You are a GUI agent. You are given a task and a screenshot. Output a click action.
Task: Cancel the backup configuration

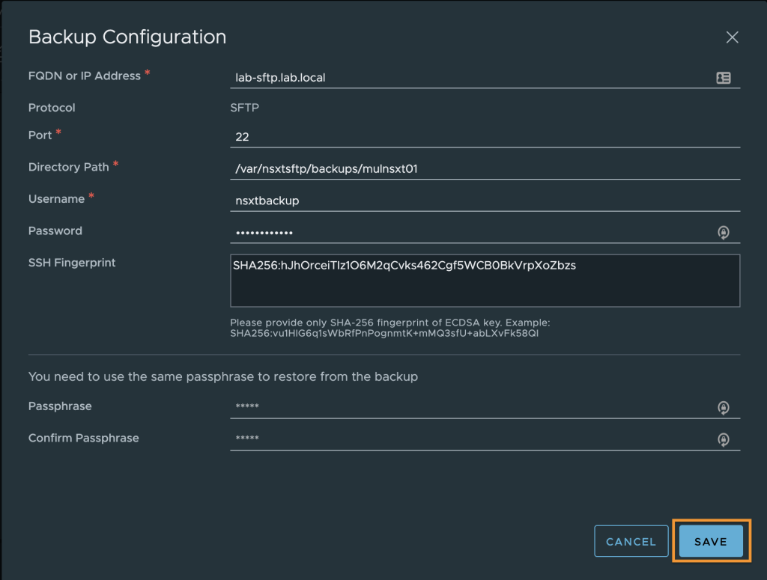(631, 541)
